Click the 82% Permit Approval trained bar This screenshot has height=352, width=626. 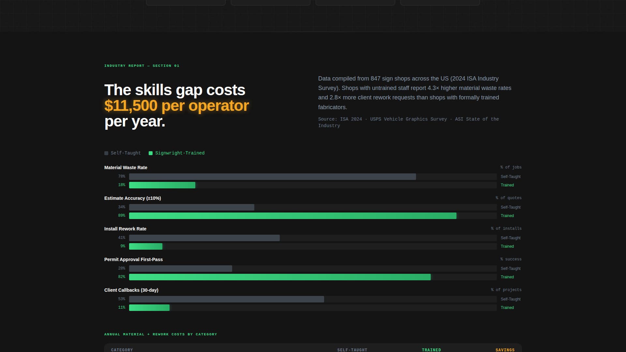point(280,277)
